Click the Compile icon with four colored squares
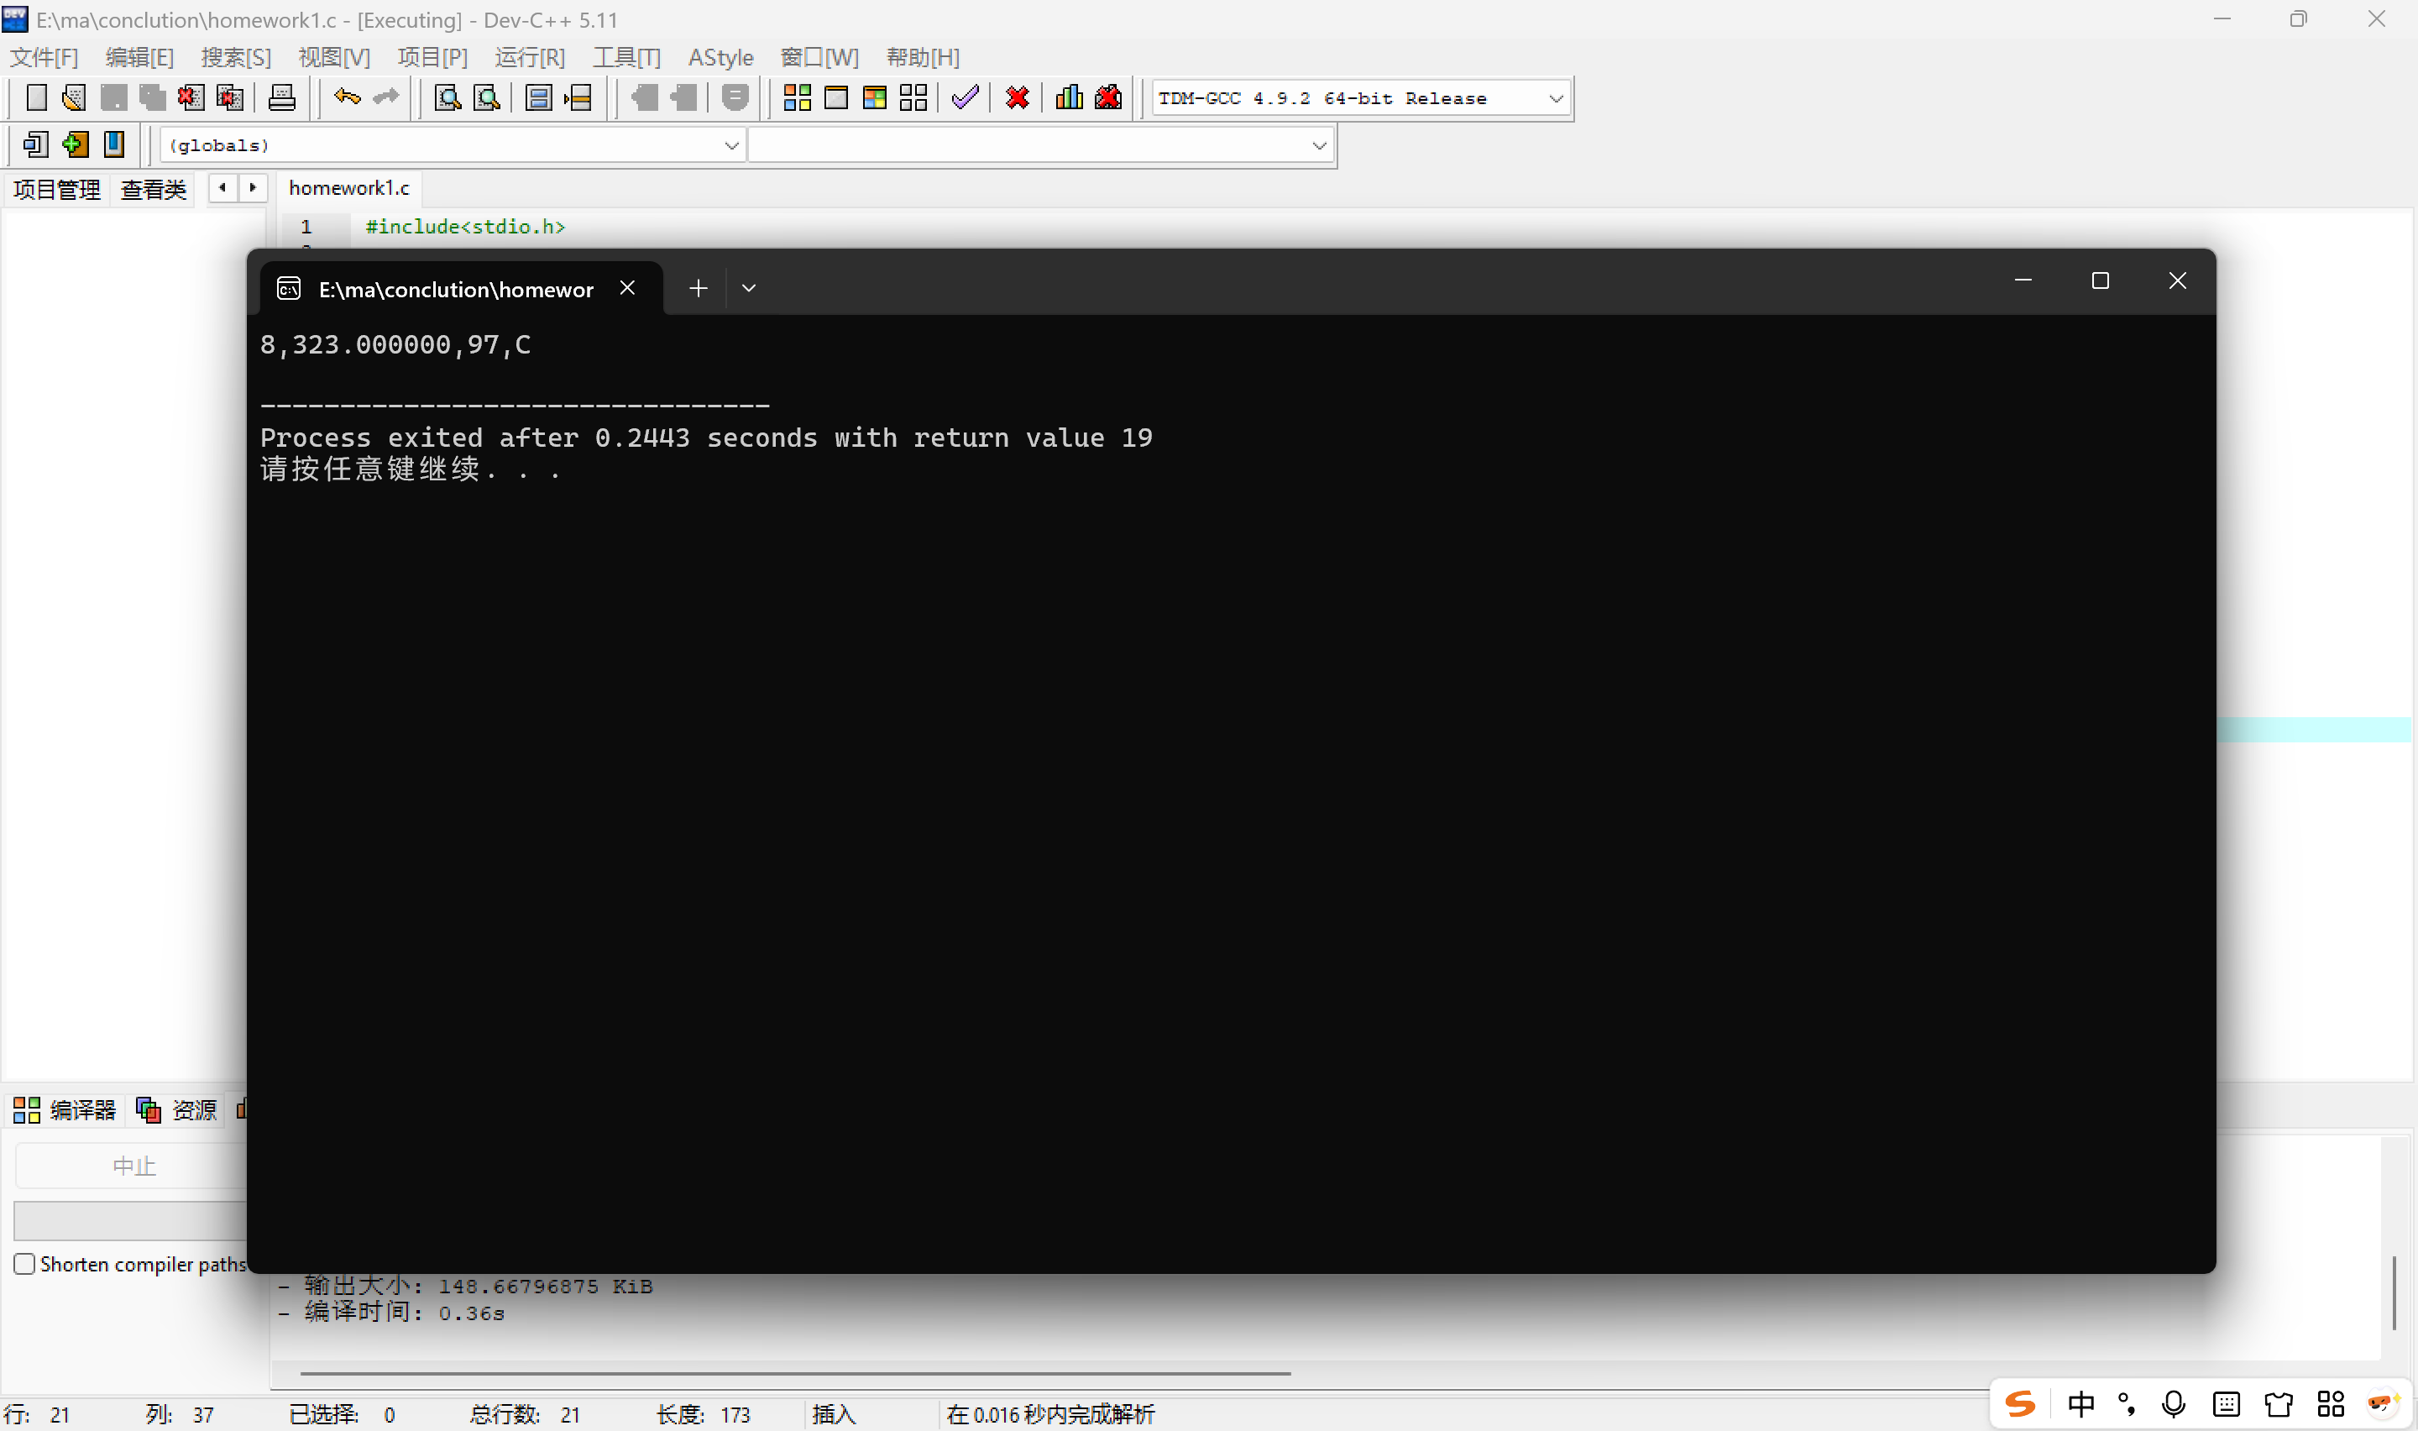The image size is (2418, 1431). coord(797,97)
